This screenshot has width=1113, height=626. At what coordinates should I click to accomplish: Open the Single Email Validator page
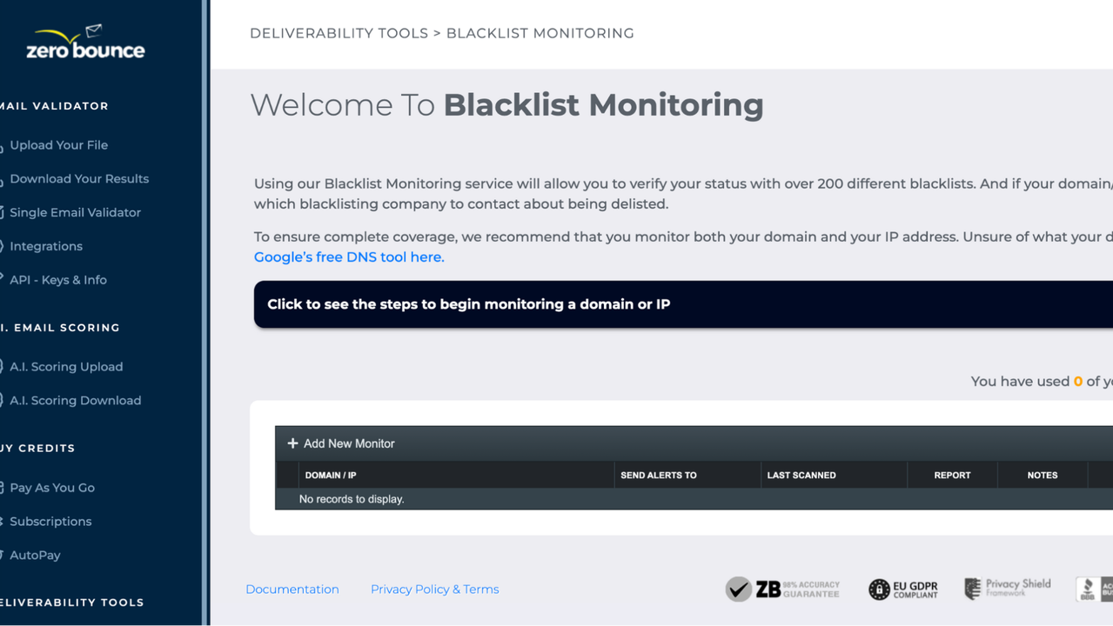(75, 212)
